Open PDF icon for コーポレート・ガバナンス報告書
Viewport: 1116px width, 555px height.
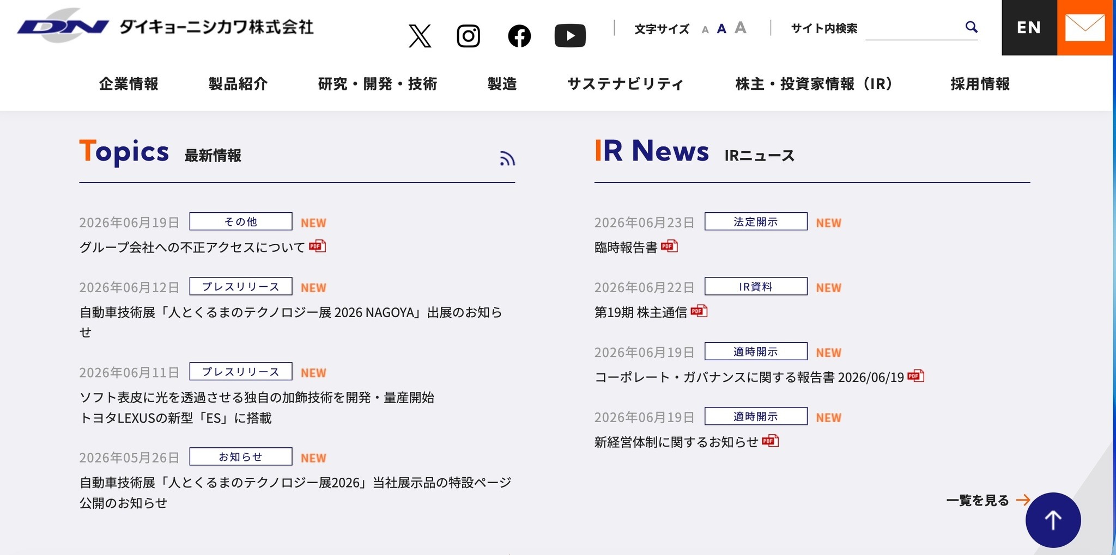coord(915,375)
